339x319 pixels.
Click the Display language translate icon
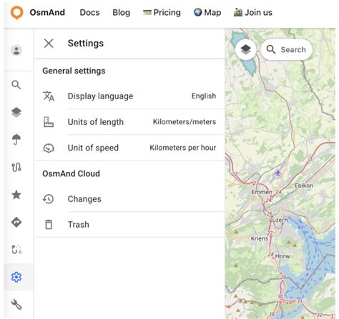click(x=49, y=96)
